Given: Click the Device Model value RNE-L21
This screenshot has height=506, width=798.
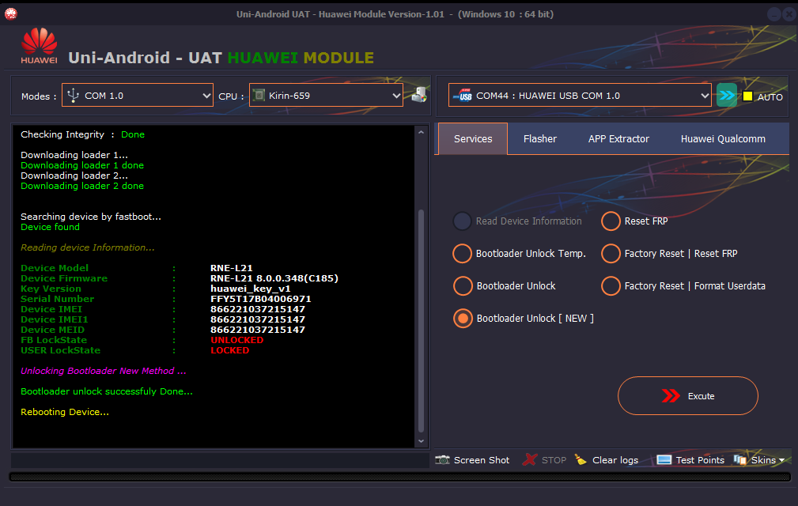Looking at the screenshot, I should point(232,268).
